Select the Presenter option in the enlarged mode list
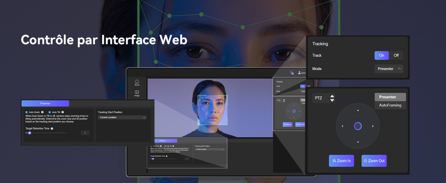The width and height of the screenshot is (446, 183). point(390,97)
